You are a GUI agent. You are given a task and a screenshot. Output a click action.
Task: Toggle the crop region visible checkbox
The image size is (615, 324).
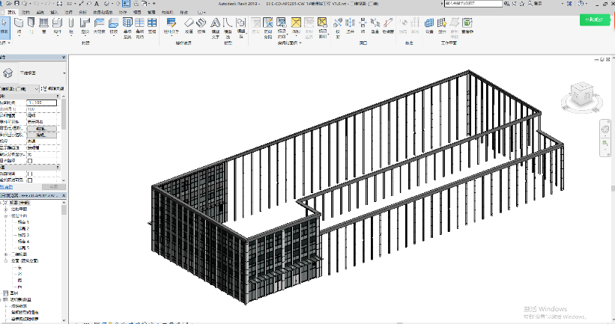[x=30, y=180]
